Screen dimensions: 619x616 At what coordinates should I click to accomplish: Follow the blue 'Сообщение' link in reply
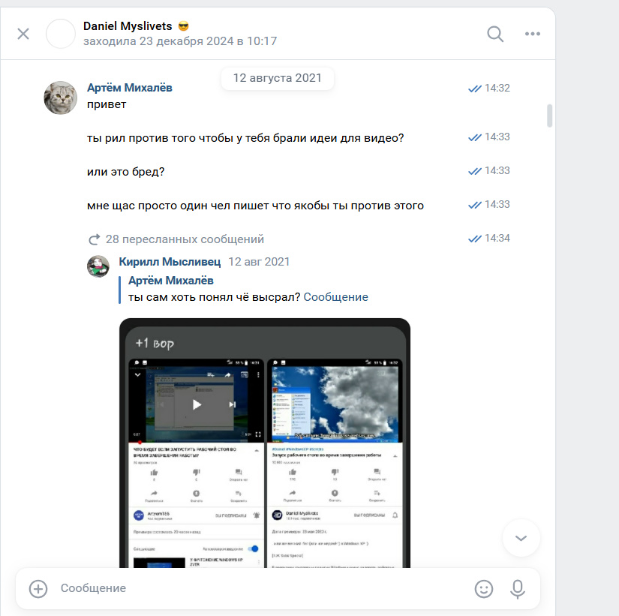(x=335, y=297)
